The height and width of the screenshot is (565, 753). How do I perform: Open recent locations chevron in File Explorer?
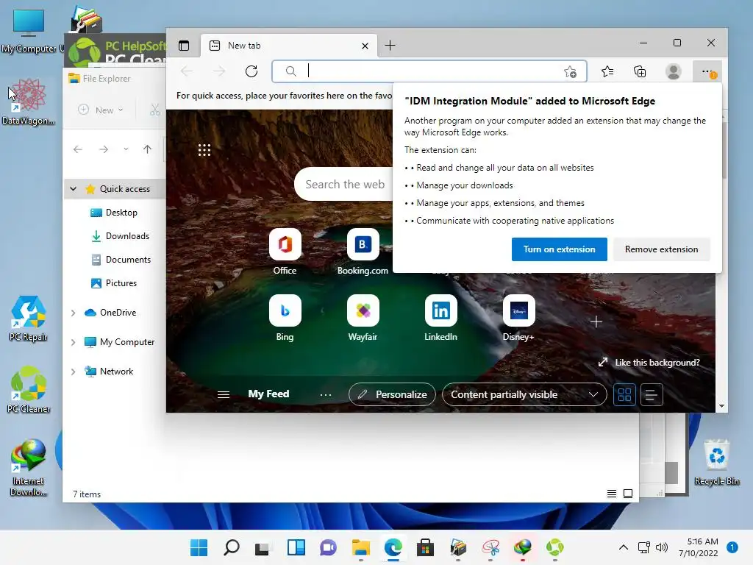pyautogui.click(x=126, y=149)
